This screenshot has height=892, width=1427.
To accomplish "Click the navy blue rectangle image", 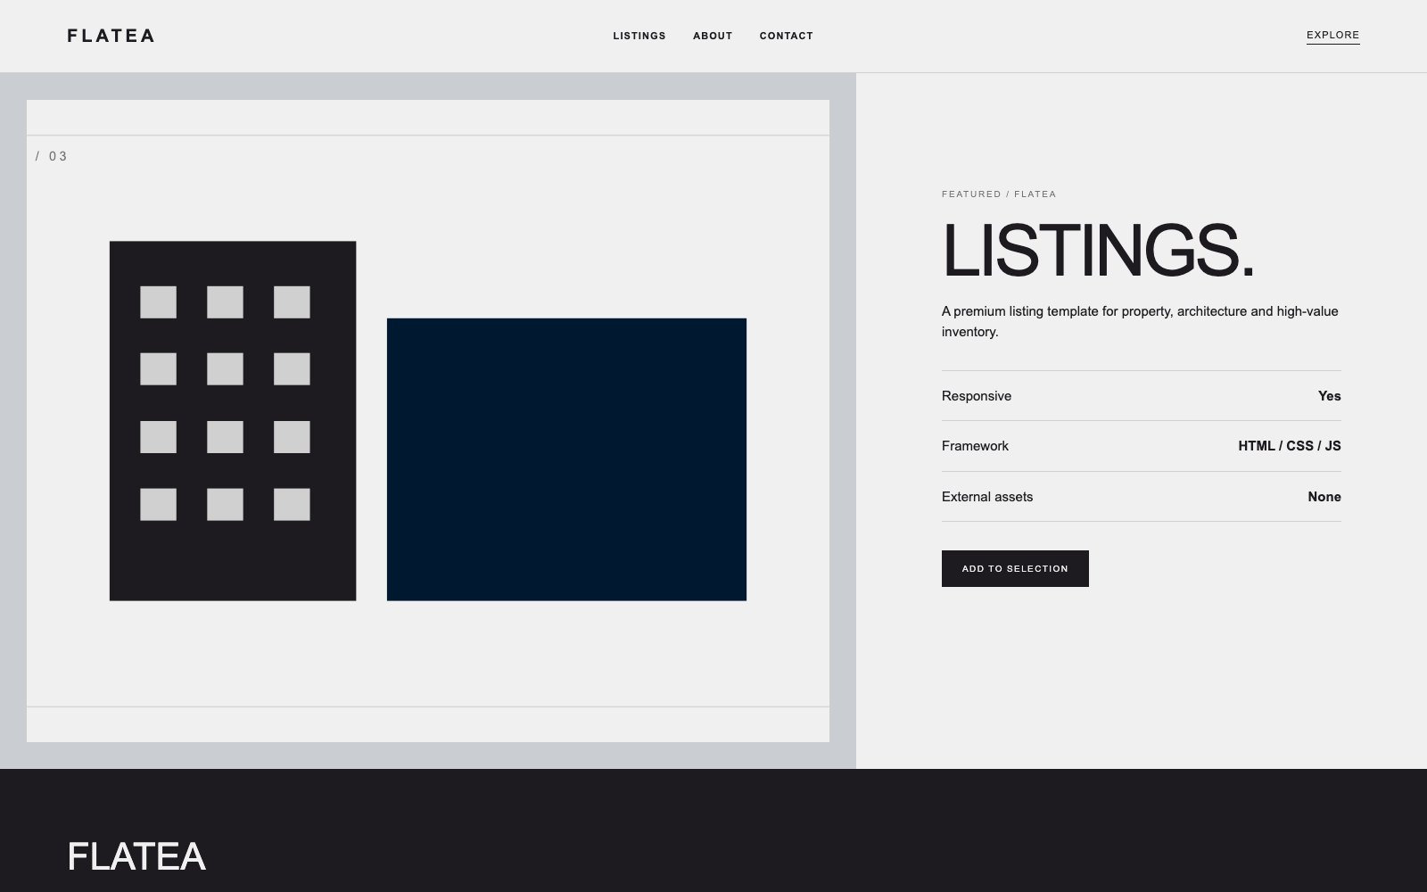I will pos(566,459).
